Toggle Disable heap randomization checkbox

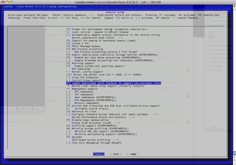click(68, 120)
